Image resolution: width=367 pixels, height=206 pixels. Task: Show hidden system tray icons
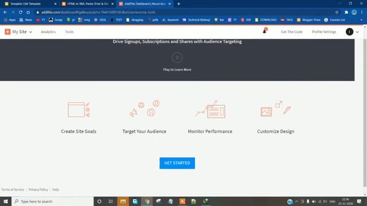[x=296, y=201]
